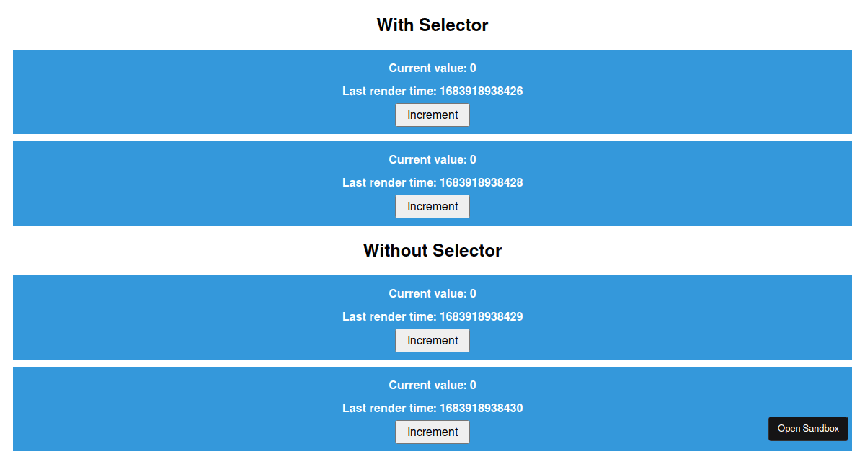Click Increment in the first With Selector panel
Screen dimensions: 865x454
pyautogui.click(x=432, y=115)
